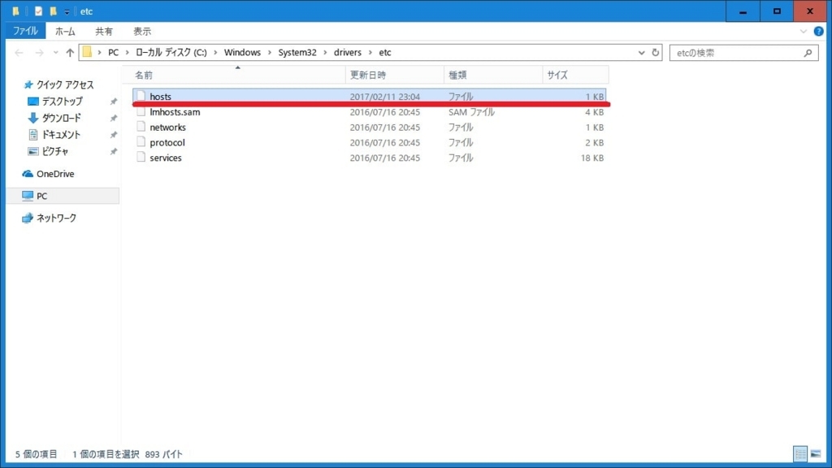Unpin デスクトップ from quick access

(114, 101)
